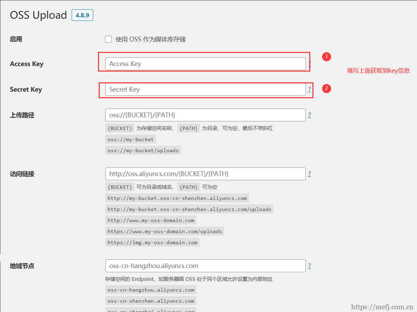Open the 地域节点 question mark help link
Image resolution: width=417 pixels, height=312 pixels.
(x=309, y=266)
